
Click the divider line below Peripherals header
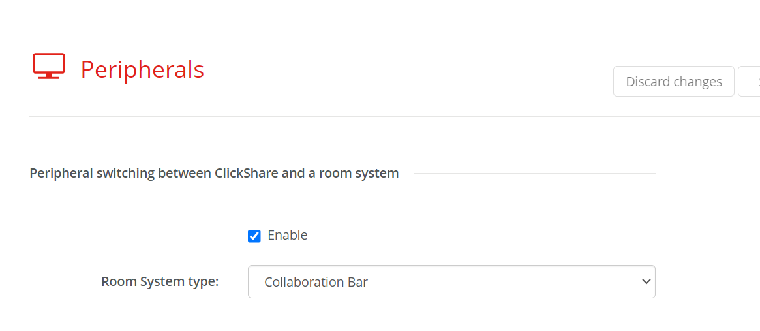pyautogui.click(x=391, y=116)
